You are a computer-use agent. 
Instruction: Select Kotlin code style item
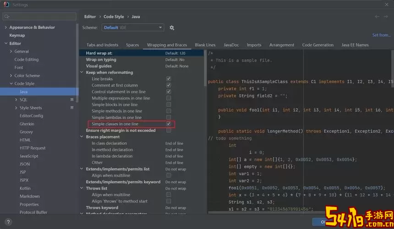(x=25, y=188)
